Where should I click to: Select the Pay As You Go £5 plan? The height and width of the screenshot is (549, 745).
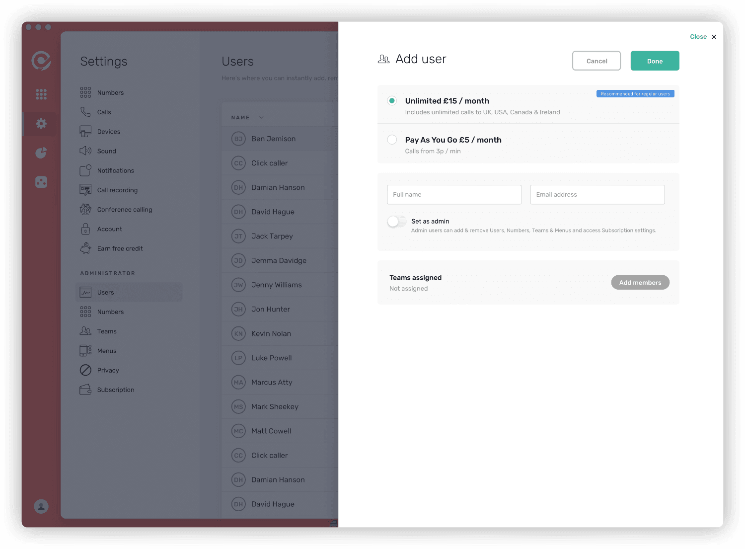(x=392, y=140)
